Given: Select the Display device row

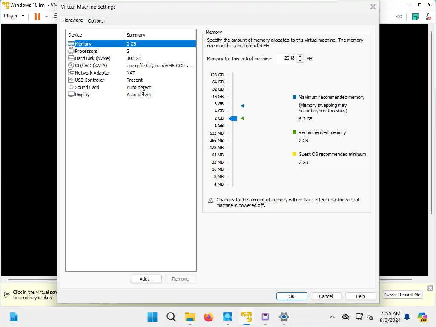Looking at the screenshot, I should click(x=132, y=94).
